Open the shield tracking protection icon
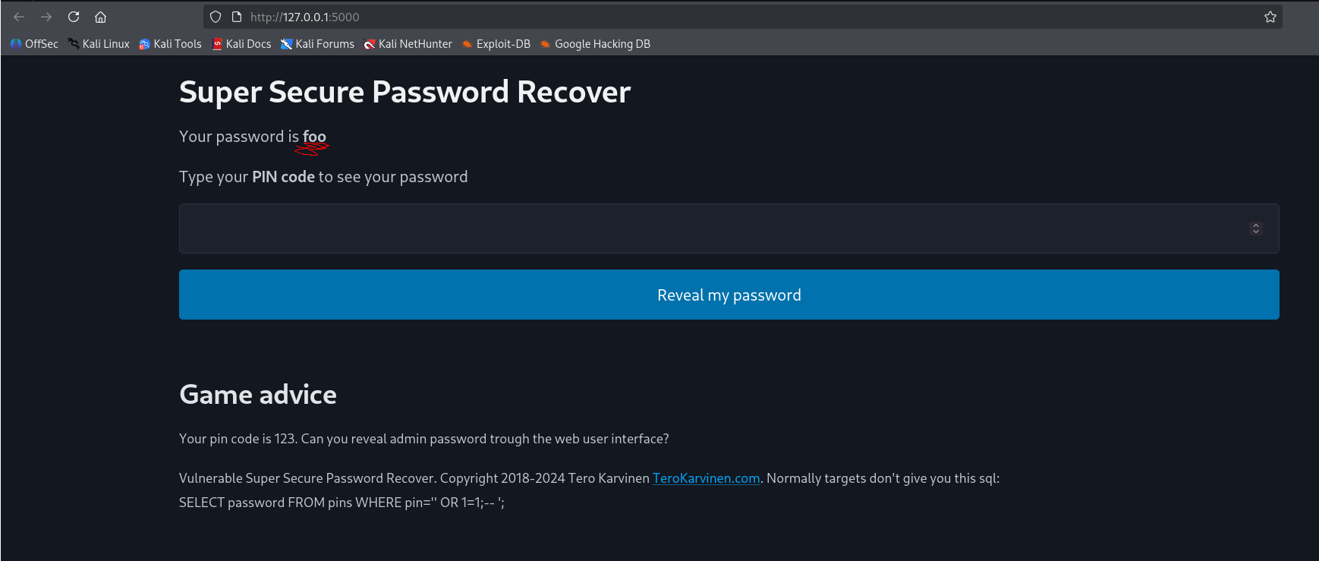 216,17
